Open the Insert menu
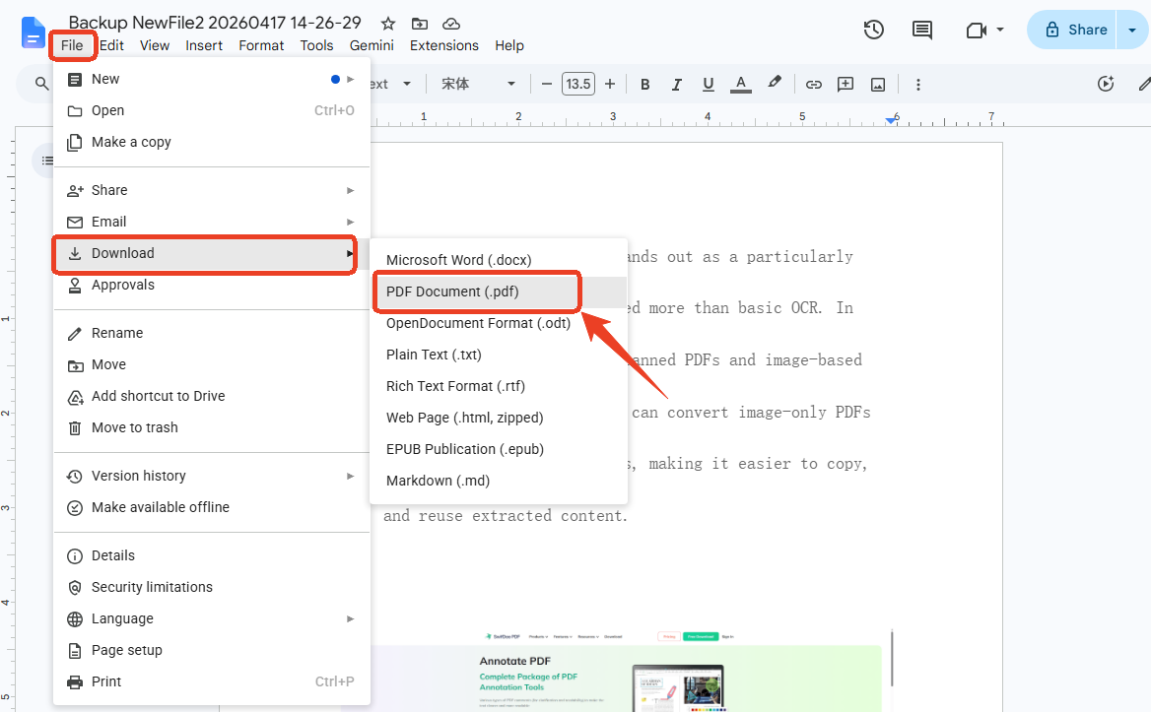The image size is (1151, 712). click(x=204, y=45)
